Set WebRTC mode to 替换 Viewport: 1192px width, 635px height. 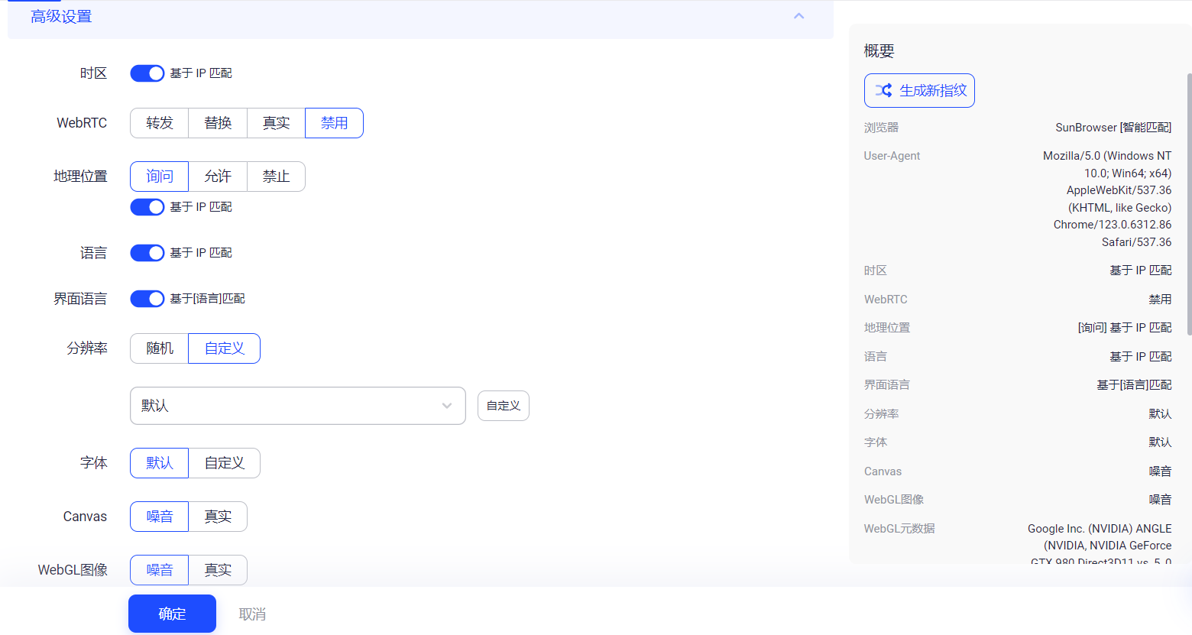pos(218,123)
